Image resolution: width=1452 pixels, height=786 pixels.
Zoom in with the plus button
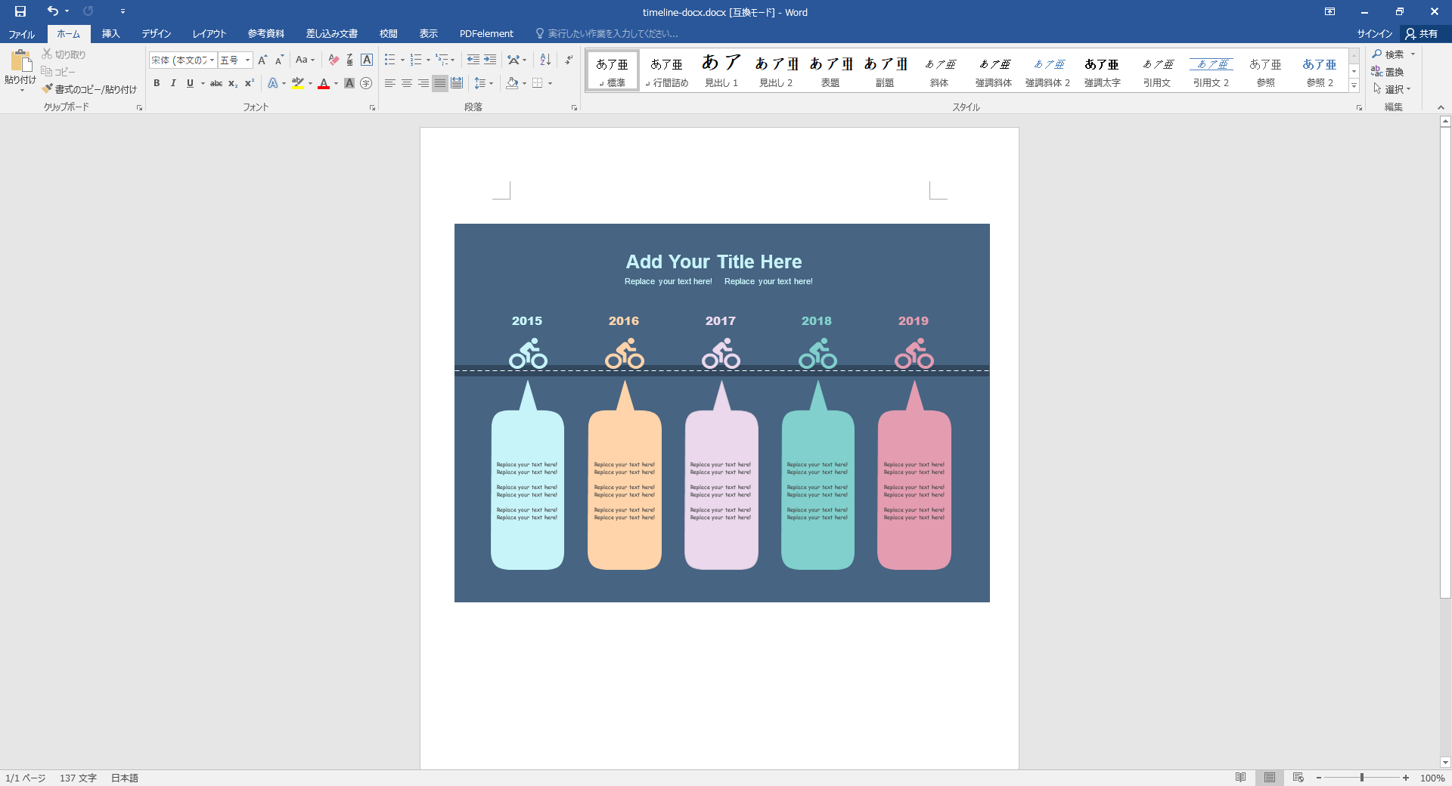tap(1406, 778)
